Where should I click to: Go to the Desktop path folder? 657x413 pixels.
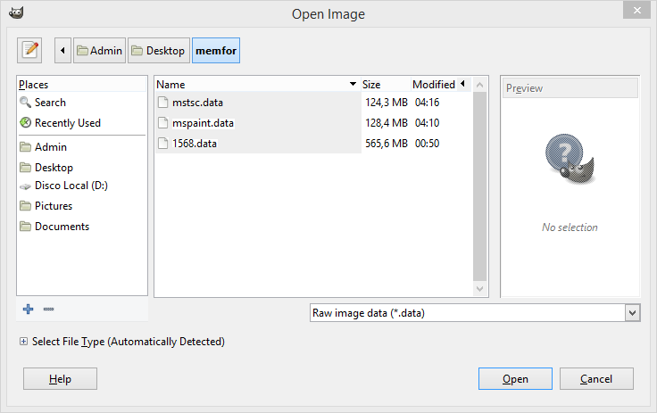click(x=159, y=51)
